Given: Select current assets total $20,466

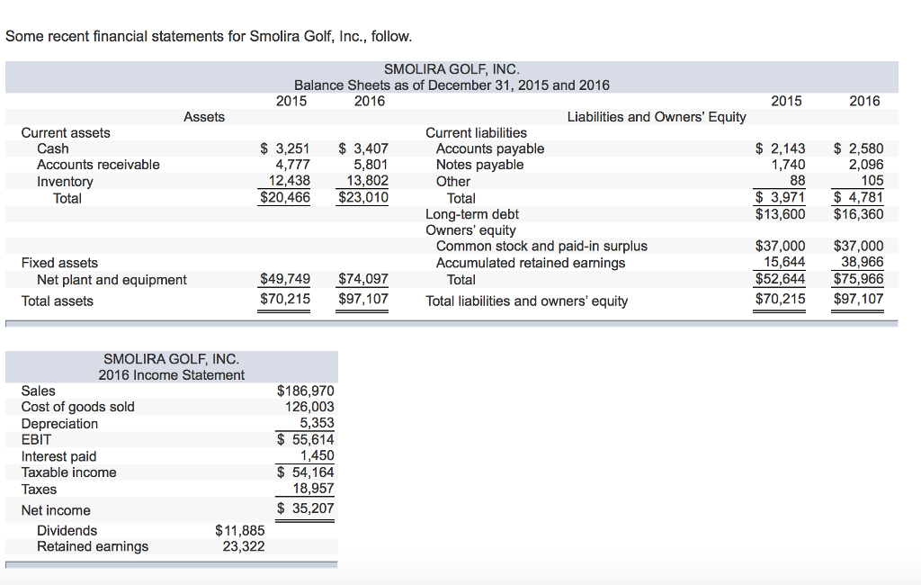Looking at the screenshot, I should tap(285, 197).
